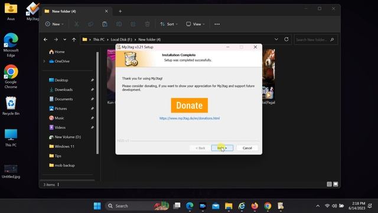Add a new File Explorer tab
The height and width of the screenshot is (213, 378).
[x=120, y=11]
